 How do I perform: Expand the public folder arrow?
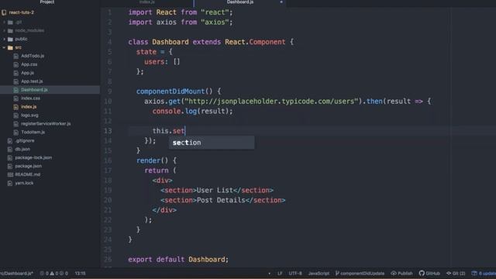[4, 40]
